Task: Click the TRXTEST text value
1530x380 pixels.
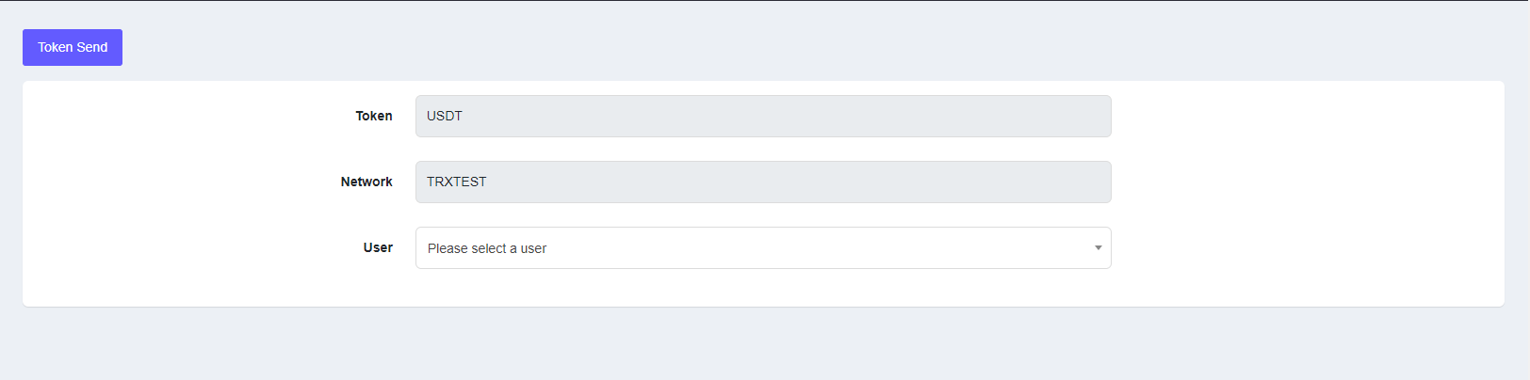Action: point(457,182)
